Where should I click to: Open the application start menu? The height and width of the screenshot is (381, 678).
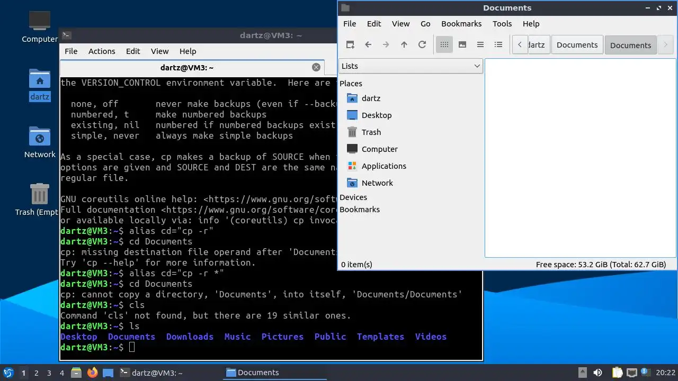[x=8, y=373]
